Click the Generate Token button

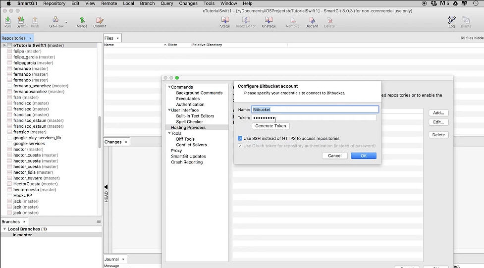270,126
